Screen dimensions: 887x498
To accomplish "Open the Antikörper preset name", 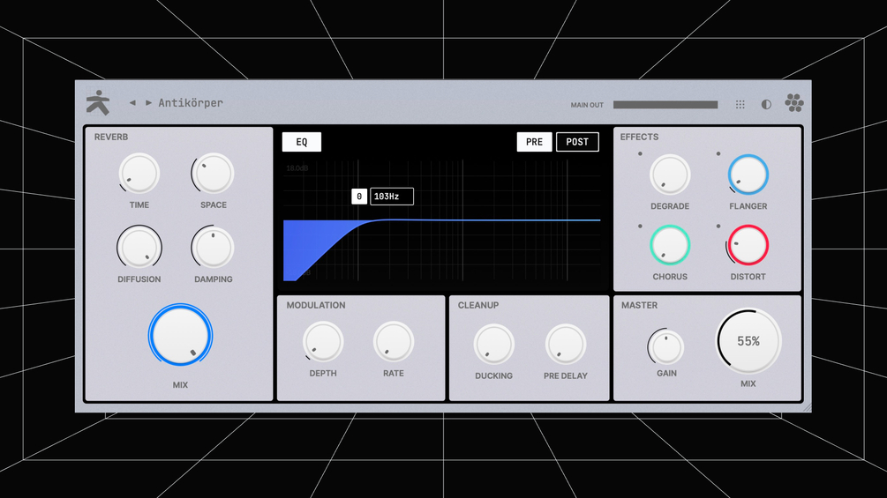I will [191, 103].
